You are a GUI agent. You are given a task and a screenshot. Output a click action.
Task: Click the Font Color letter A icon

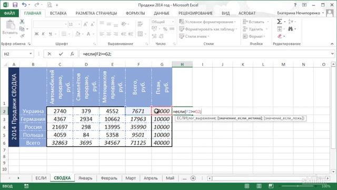88,34
